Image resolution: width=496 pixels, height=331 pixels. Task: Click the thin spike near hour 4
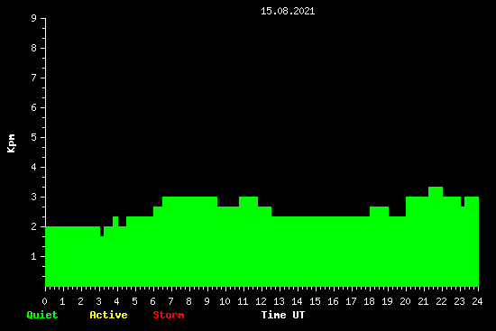pyautogui.click(x=115, y=221)
